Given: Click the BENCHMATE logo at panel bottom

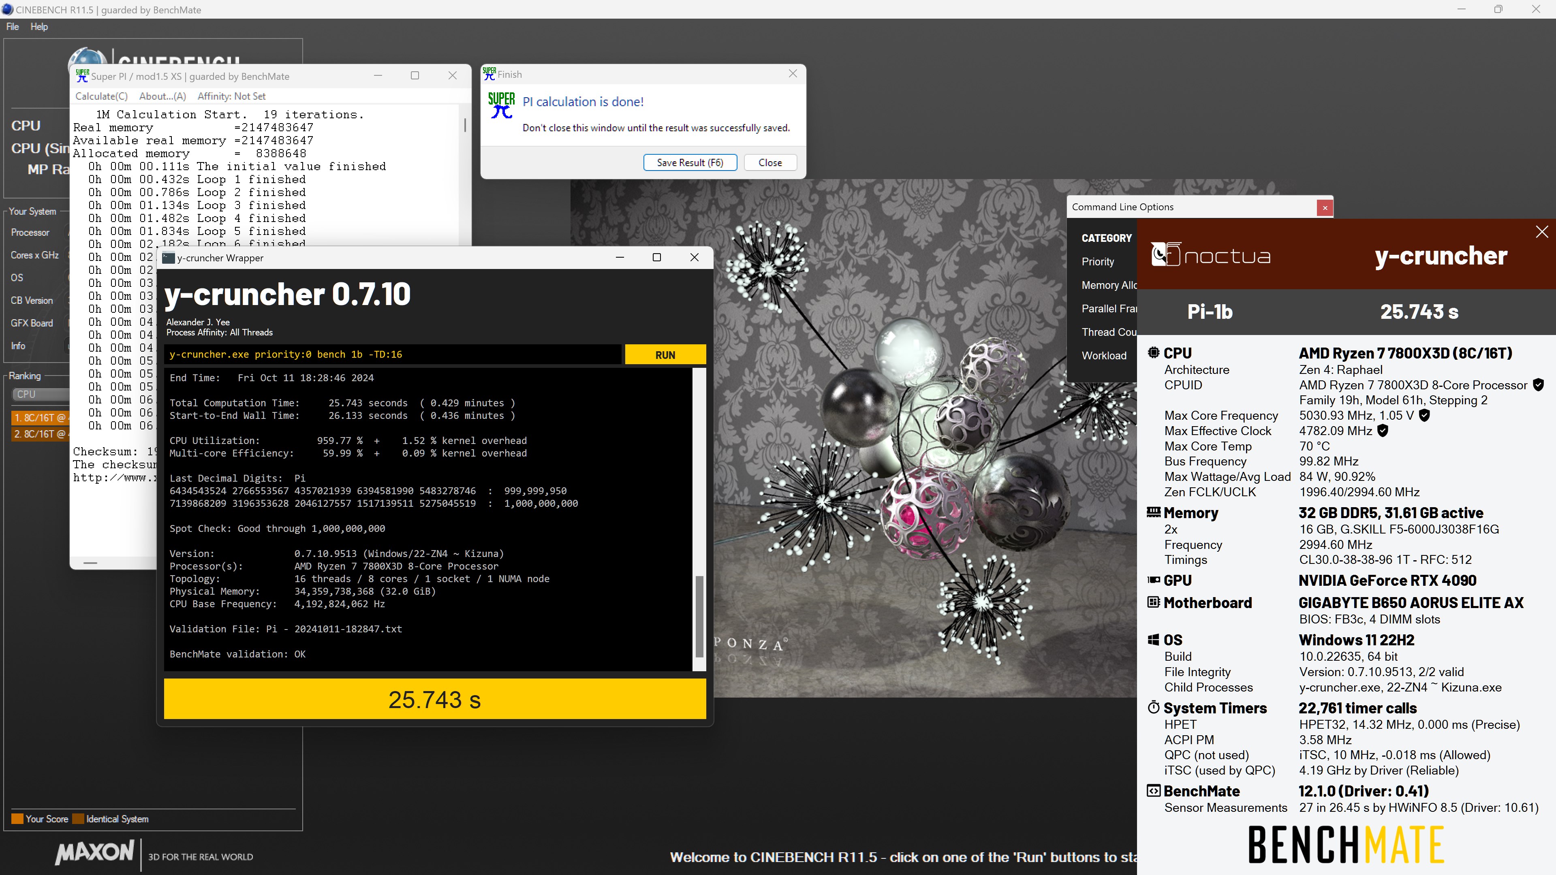Looking at the screenshot, I should [x=1347, y=845].
